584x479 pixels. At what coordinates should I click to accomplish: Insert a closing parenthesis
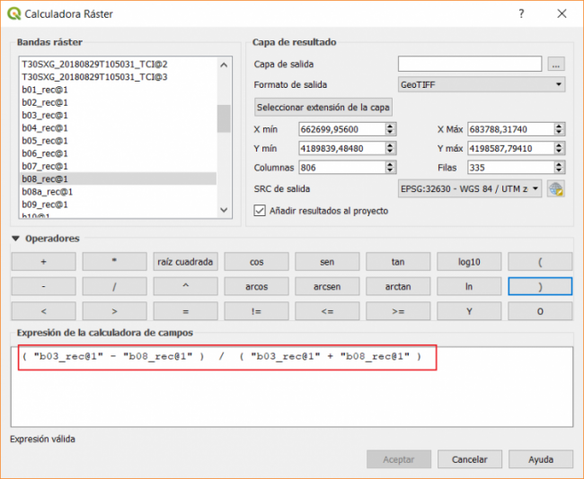pyautogui.click(x=540, y=286)
